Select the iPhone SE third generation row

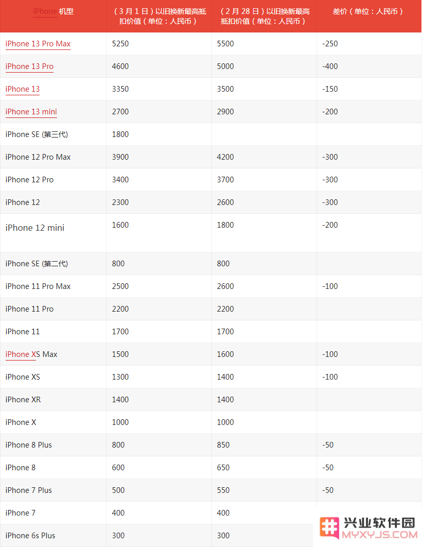click(x=211, y=134)
